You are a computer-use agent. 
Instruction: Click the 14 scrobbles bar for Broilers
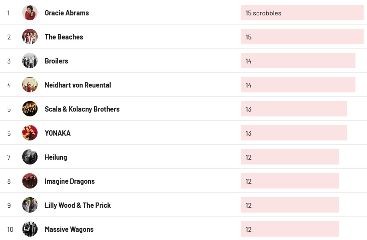click(x=298, y=61)
